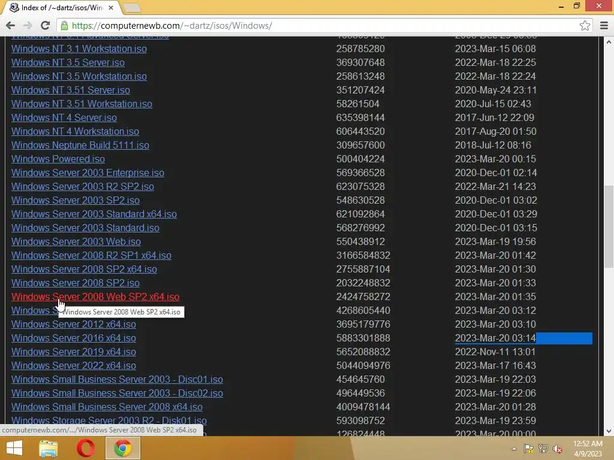Click Windows Server 2008 R2 SP1 x64.iso
The width and height of the screenshot is (614, 460).
pyautogui.click(x=91, y=255)
